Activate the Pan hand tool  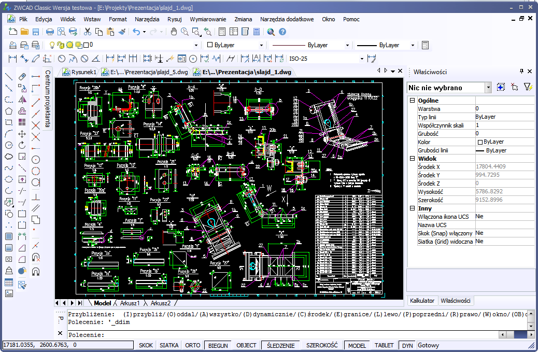(x=174, y=32)
